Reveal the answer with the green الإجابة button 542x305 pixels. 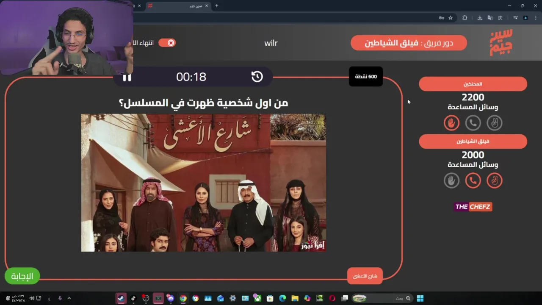click(x=22, y=276)
